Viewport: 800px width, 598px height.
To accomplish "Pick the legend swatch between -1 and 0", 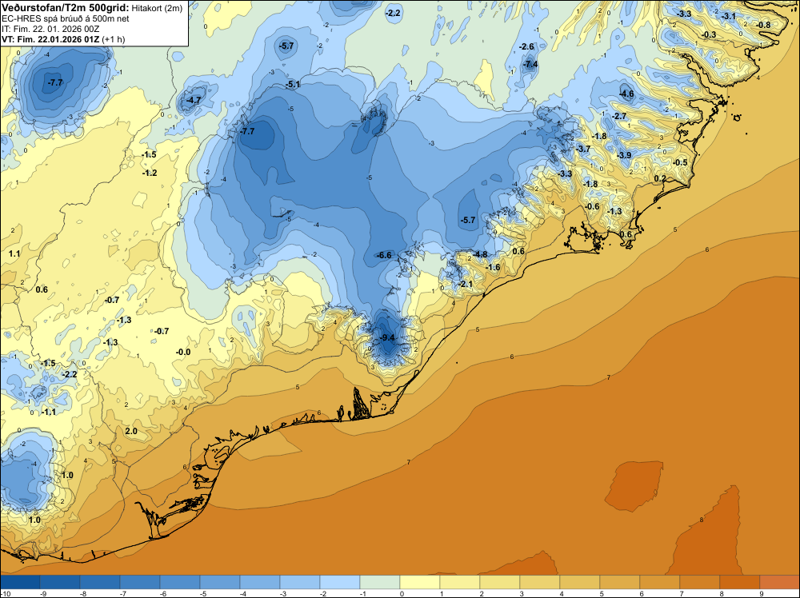I will (x=379, y=582).
